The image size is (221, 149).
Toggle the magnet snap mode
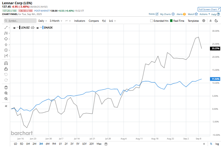pyautogui.click(x=6, y=63)
